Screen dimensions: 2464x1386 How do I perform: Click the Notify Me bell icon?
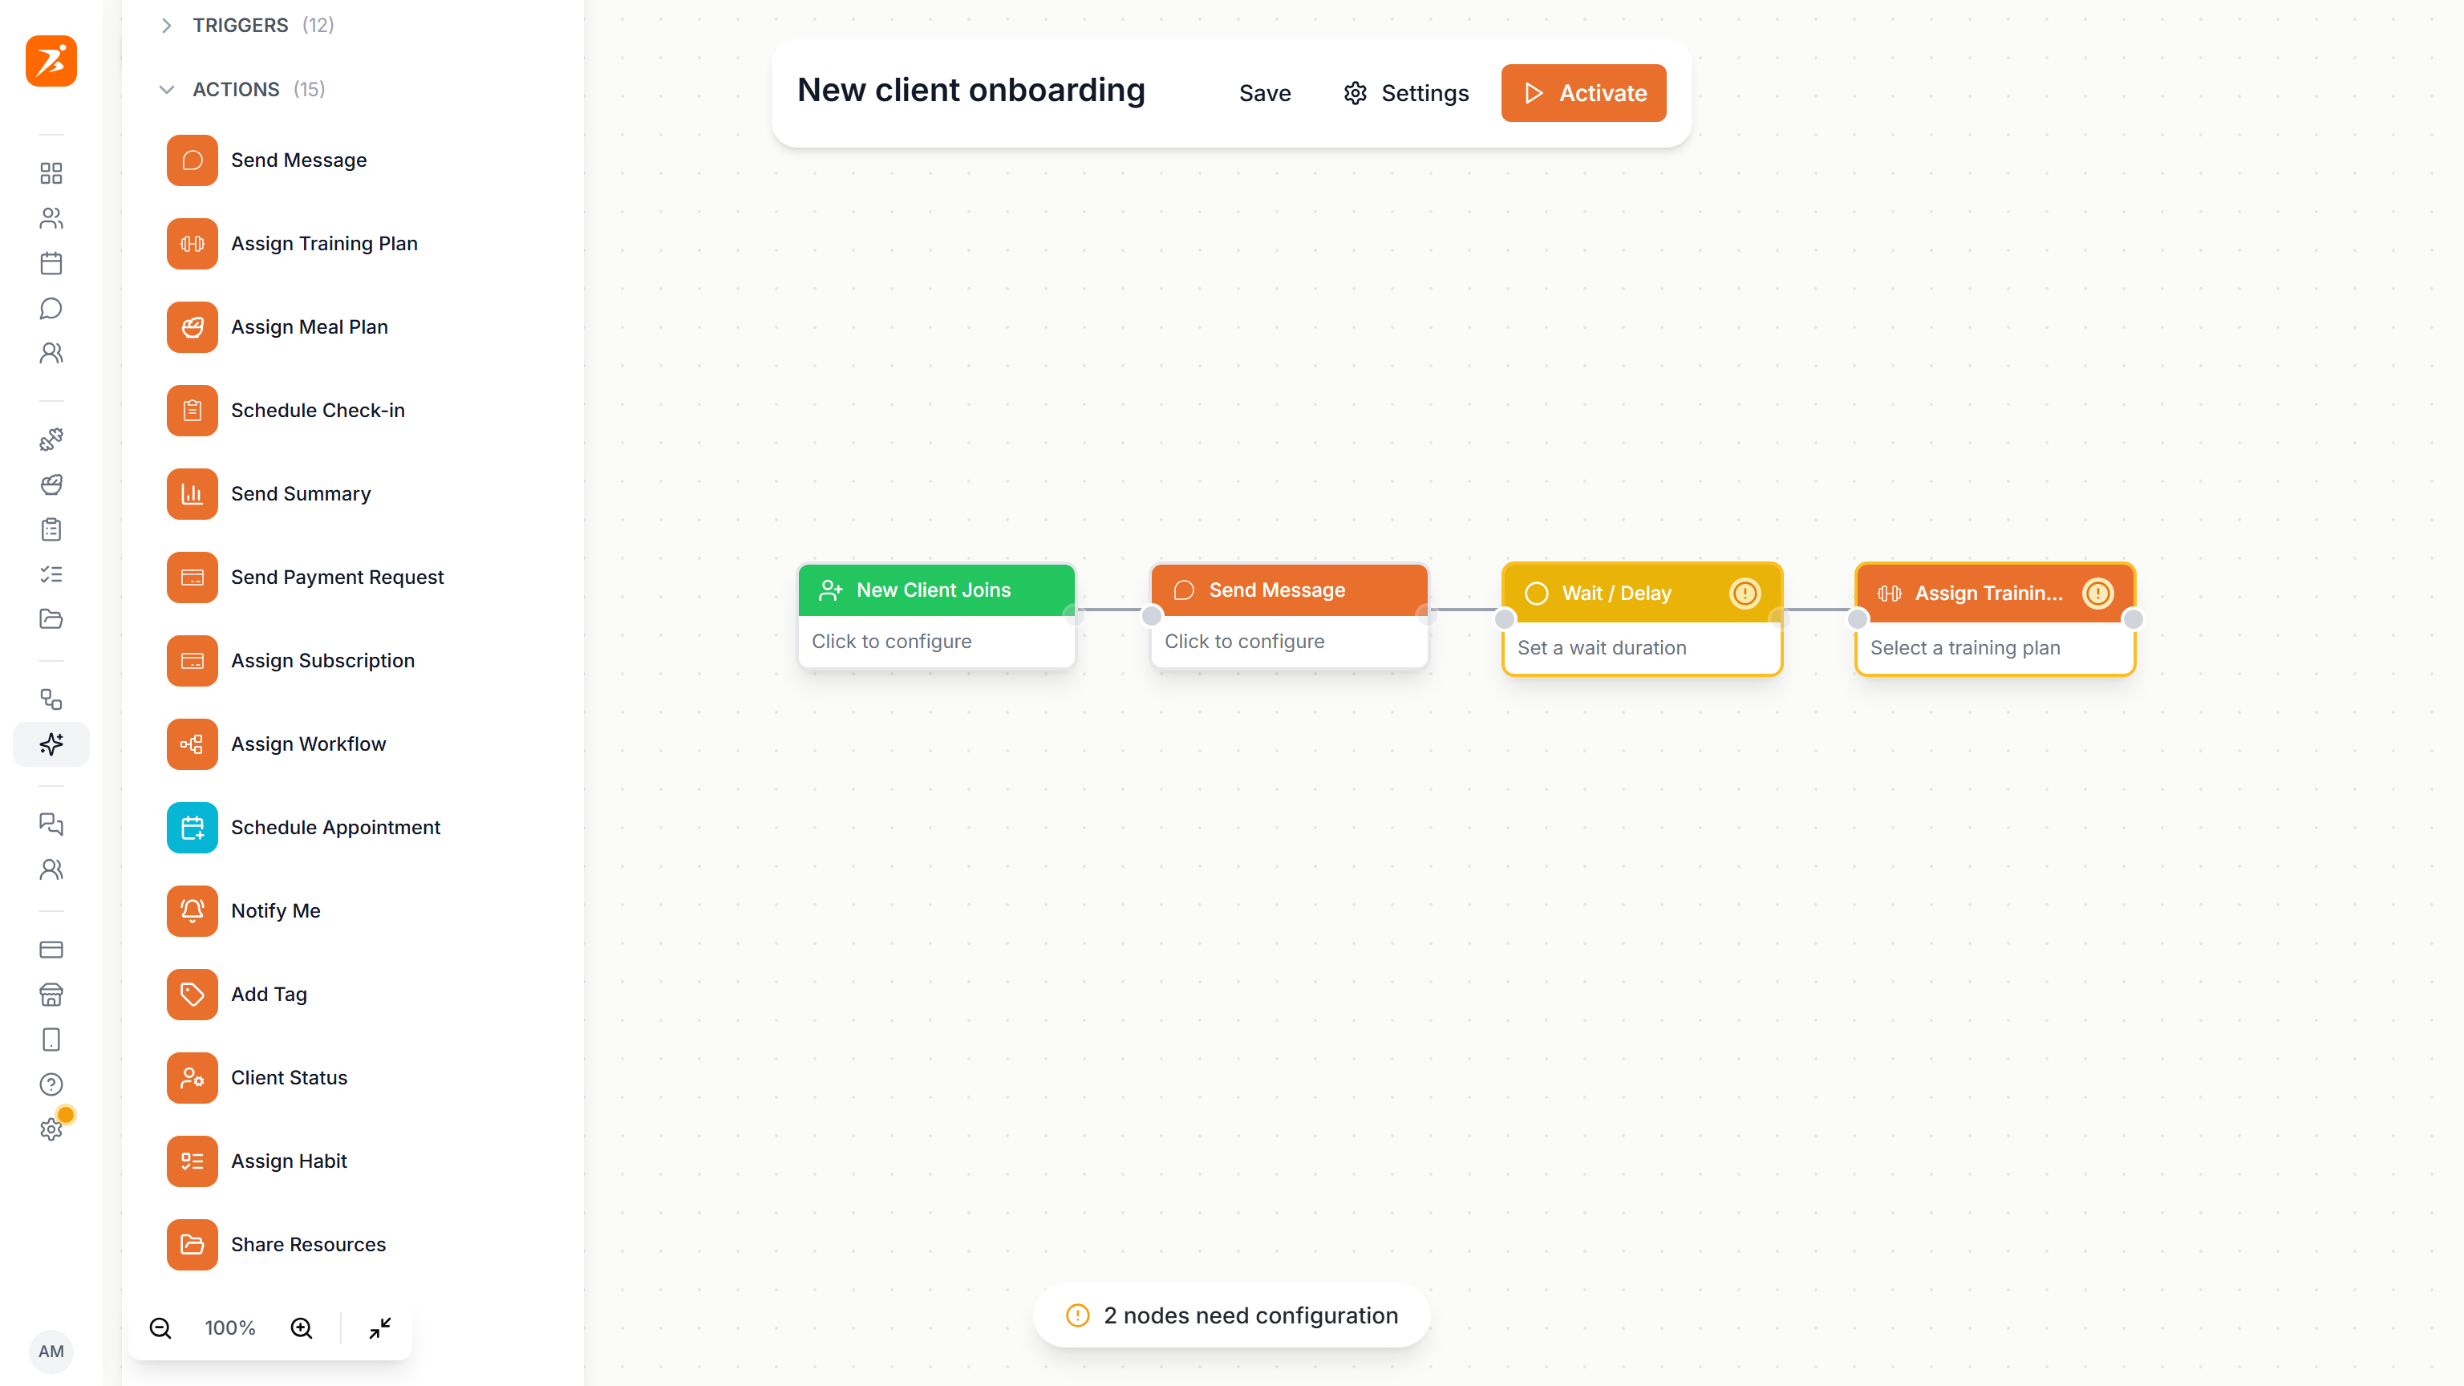coord(192,910)
